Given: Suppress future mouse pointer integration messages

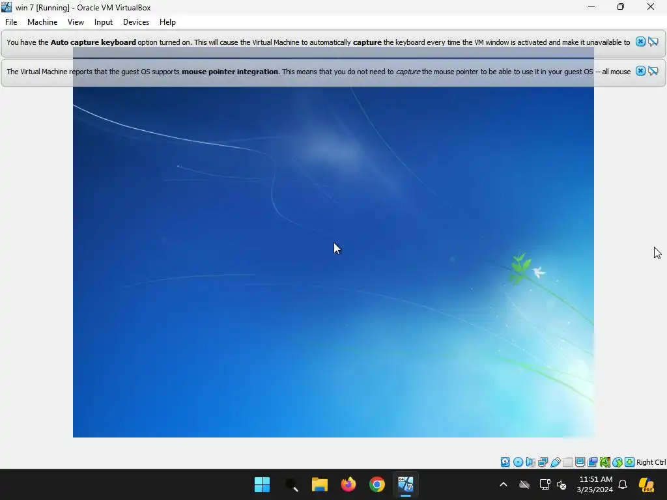Looking at the screenshot, I should click(x=653, y=71).
